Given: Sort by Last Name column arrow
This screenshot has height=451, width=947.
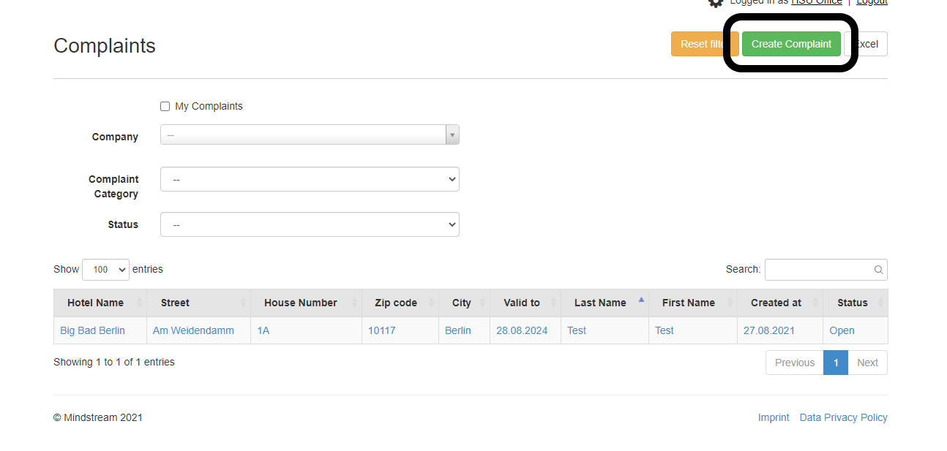Looking at the screenshot, I should pos(641,300).
